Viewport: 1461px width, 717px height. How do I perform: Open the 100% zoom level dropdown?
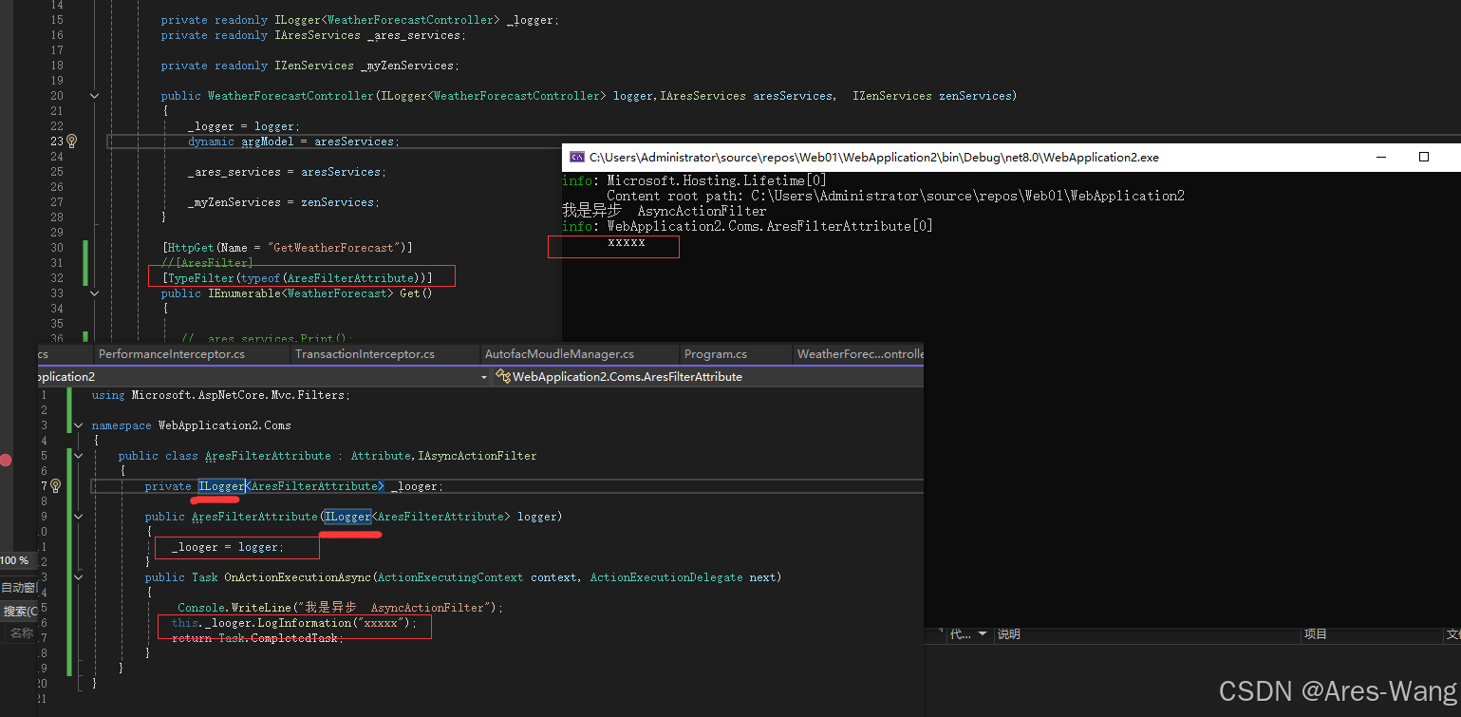tap(14, 560)
